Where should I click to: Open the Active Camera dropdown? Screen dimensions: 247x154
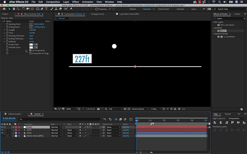pyautogui.click(x=140, y=109)
